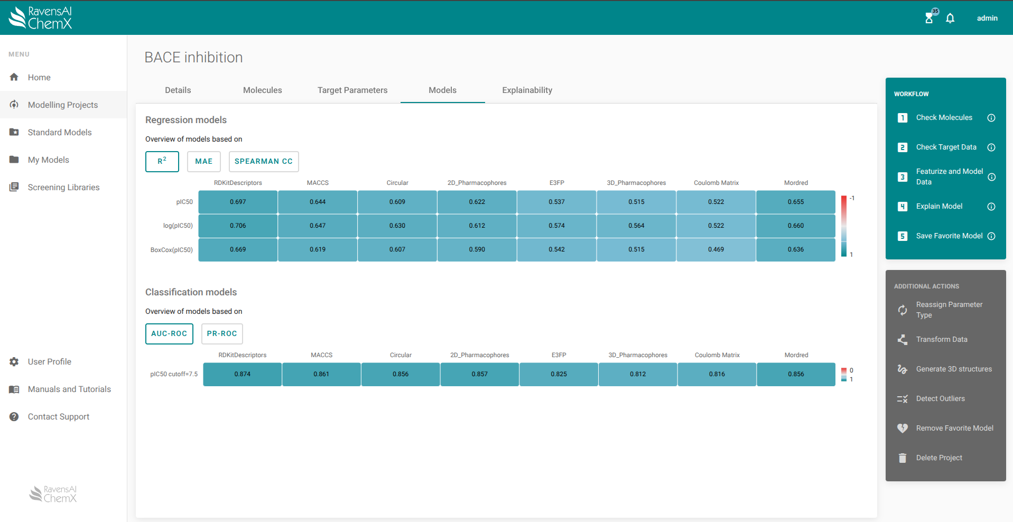Open info icon next to Check Molecules
The image size is (1013, 522).
pyautogui.click(x=991, y=118)
